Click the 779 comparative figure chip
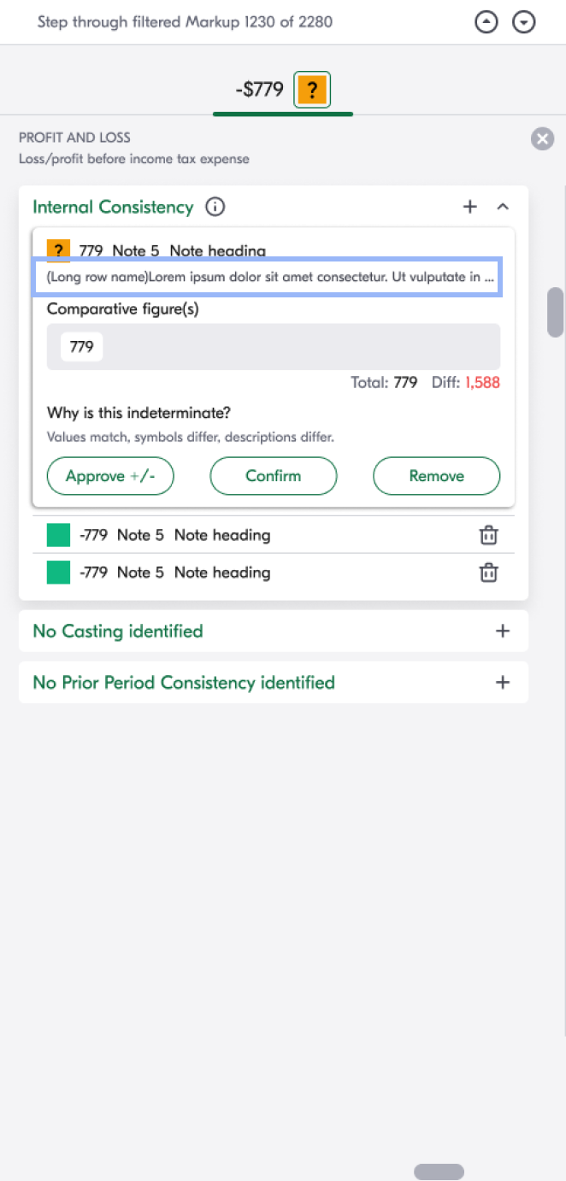Screen dimensions: 566x1181 click(82, 347)
